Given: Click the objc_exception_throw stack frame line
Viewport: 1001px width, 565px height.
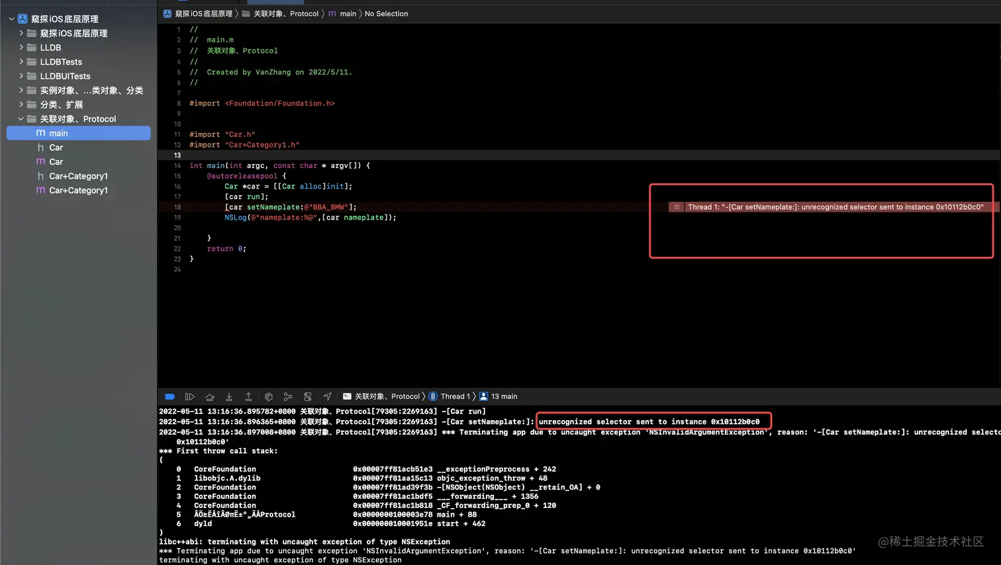Looking at the screenshot, I should point(361,478).
